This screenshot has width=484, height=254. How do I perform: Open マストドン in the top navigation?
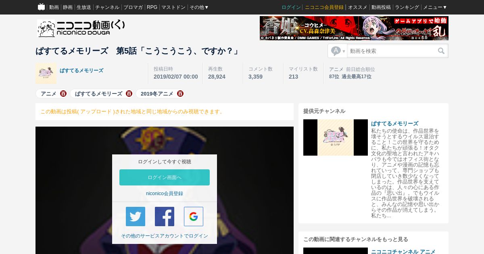(173, 7)
